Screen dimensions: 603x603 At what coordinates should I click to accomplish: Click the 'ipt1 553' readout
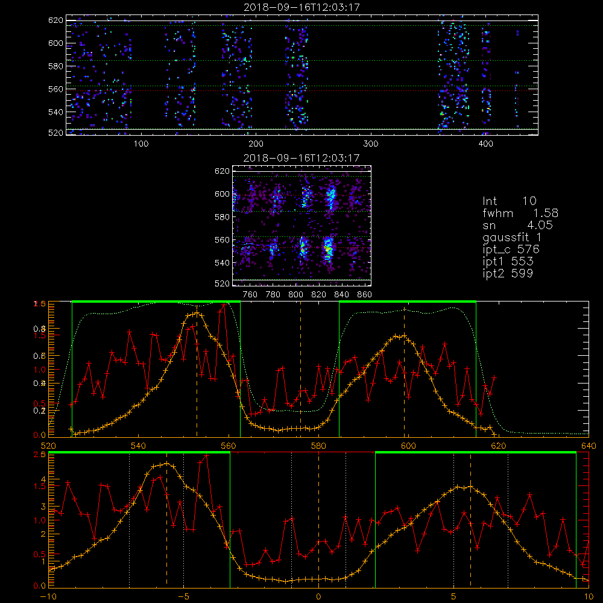[508, 262]
